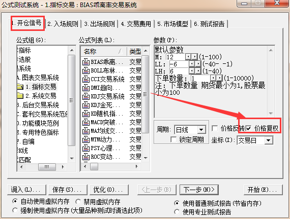
Task: Toggle the 价格反转 checkbox
Action: (x=215, y=128)
